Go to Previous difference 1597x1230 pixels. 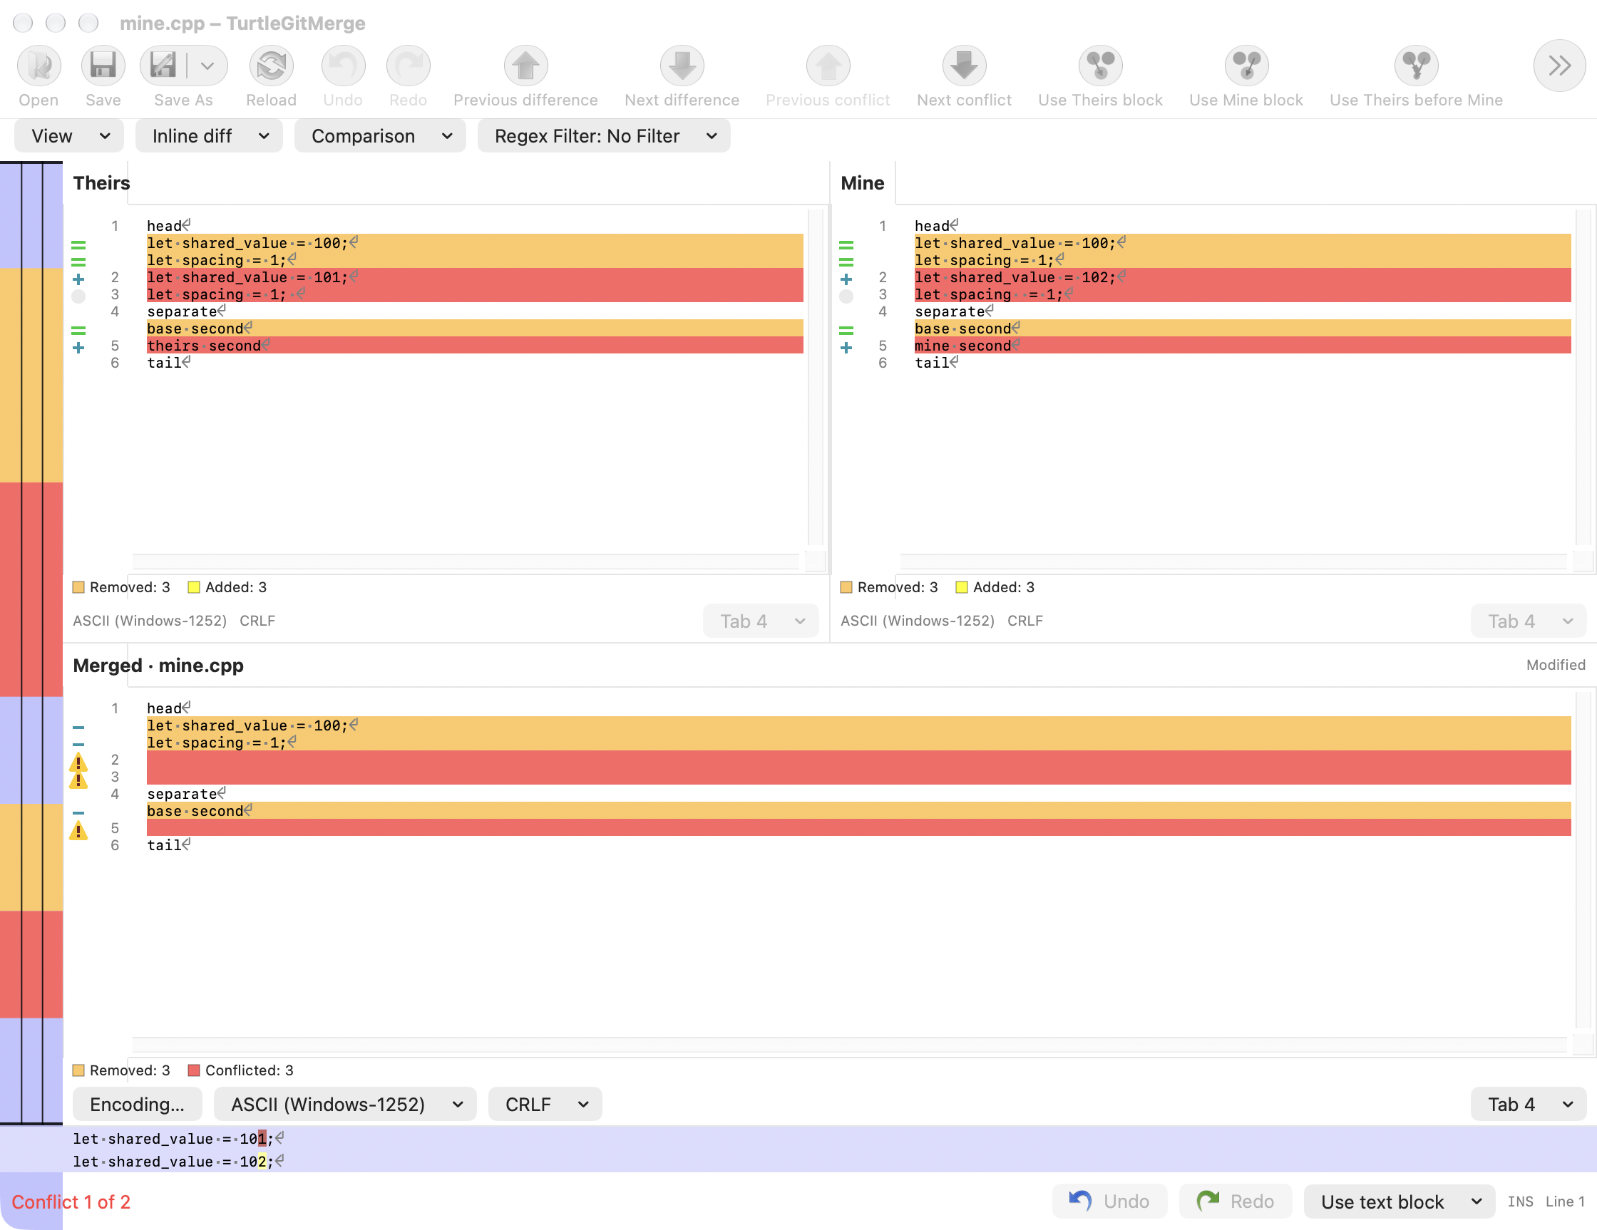click(x=525, y=66)
